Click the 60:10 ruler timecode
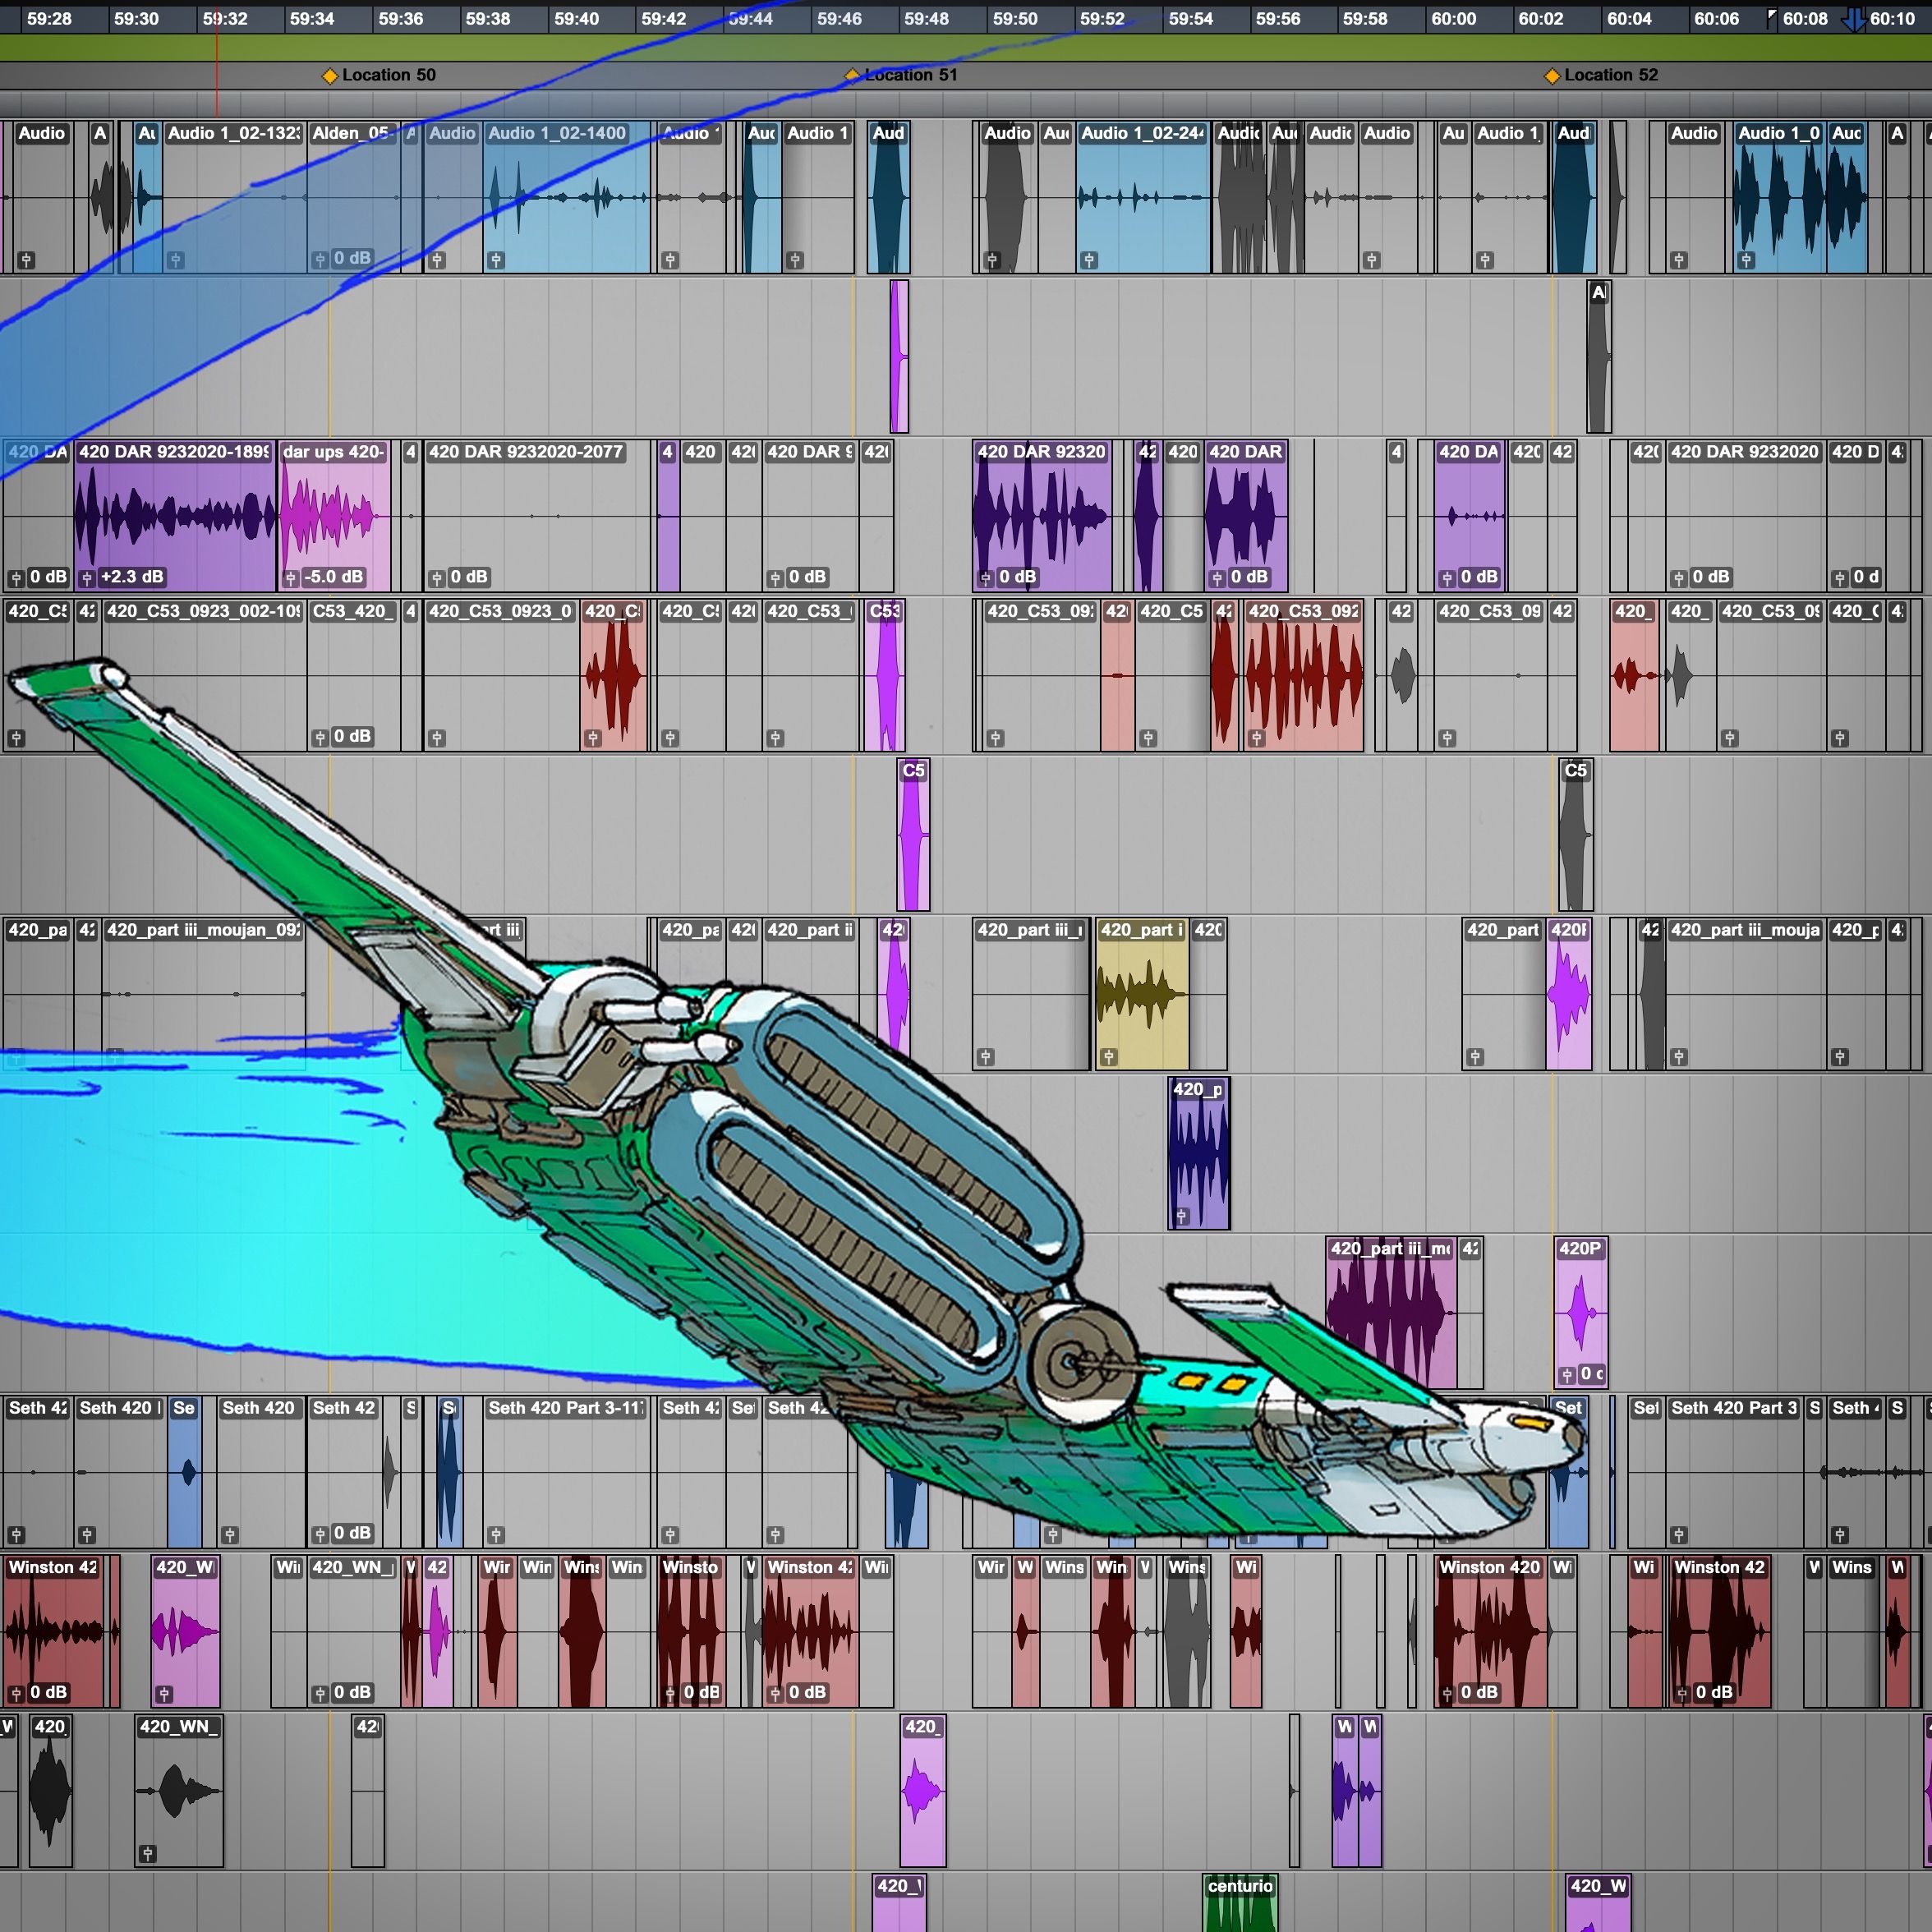1932x1932 pixels. 1892,19
